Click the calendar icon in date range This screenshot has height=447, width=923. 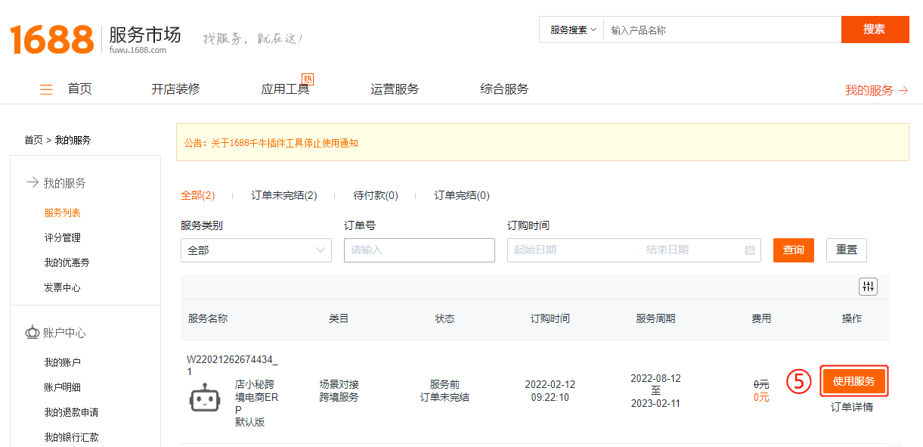click(750, 250)
